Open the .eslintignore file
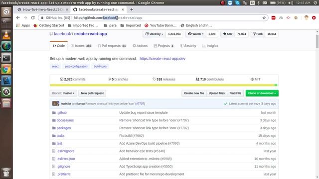The image size is (319, 179). [x=65, y=151]
